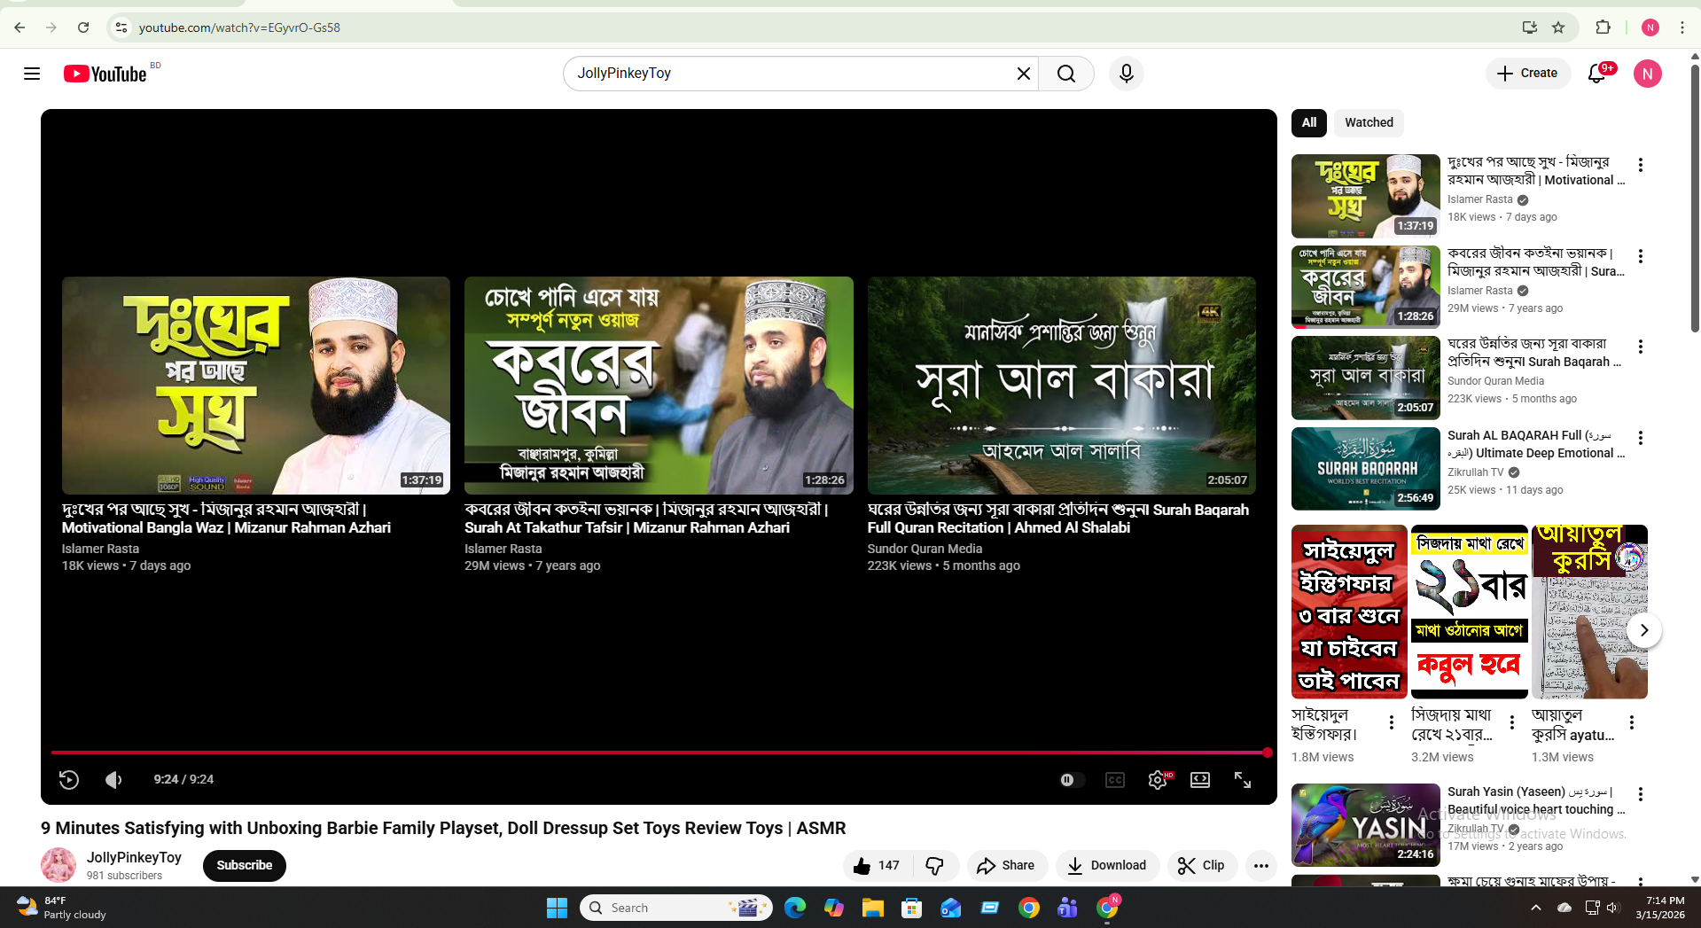This screenshot has height=928, width=1701.
Task: Open sidebar YASIN 2:24:16 thumbnail
Action: 1366,825
